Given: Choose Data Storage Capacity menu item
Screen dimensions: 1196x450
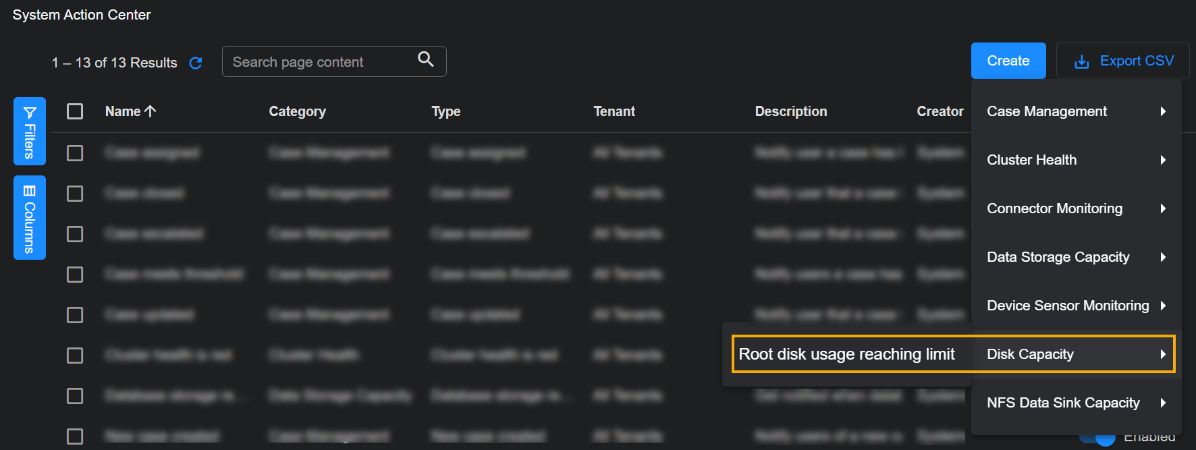Looking at the screenshot, I should [1058, 257].
